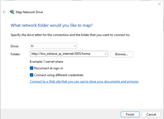Open the Drive letter X: combo box

[x=54, y=46]
